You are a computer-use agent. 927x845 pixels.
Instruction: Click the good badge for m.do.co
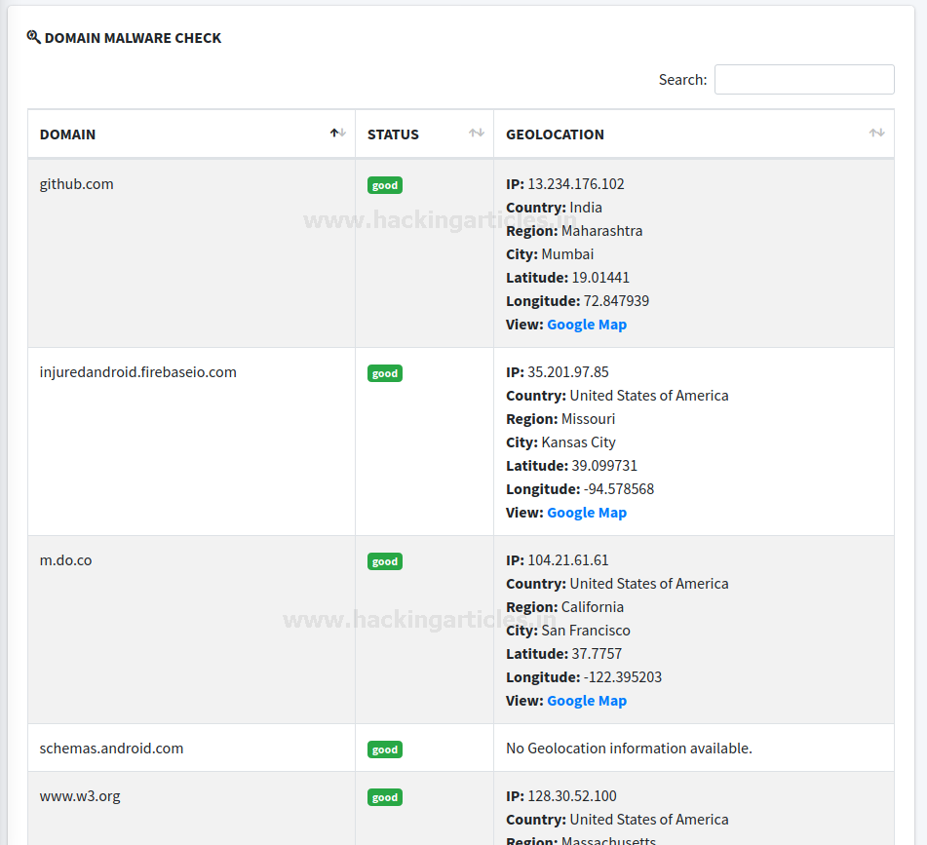point(385,560)
